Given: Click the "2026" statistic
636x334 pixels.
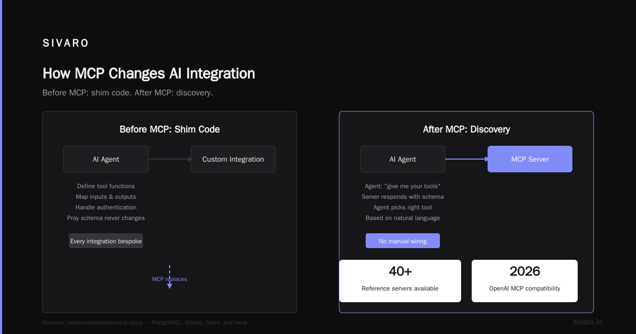Looking at the screenshot, I should coord(525,271).
